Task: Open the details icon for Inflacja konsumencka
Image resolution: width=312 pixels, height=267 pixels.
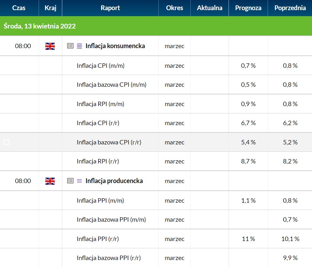Action: pyautogui.click(x=70, y=46)
